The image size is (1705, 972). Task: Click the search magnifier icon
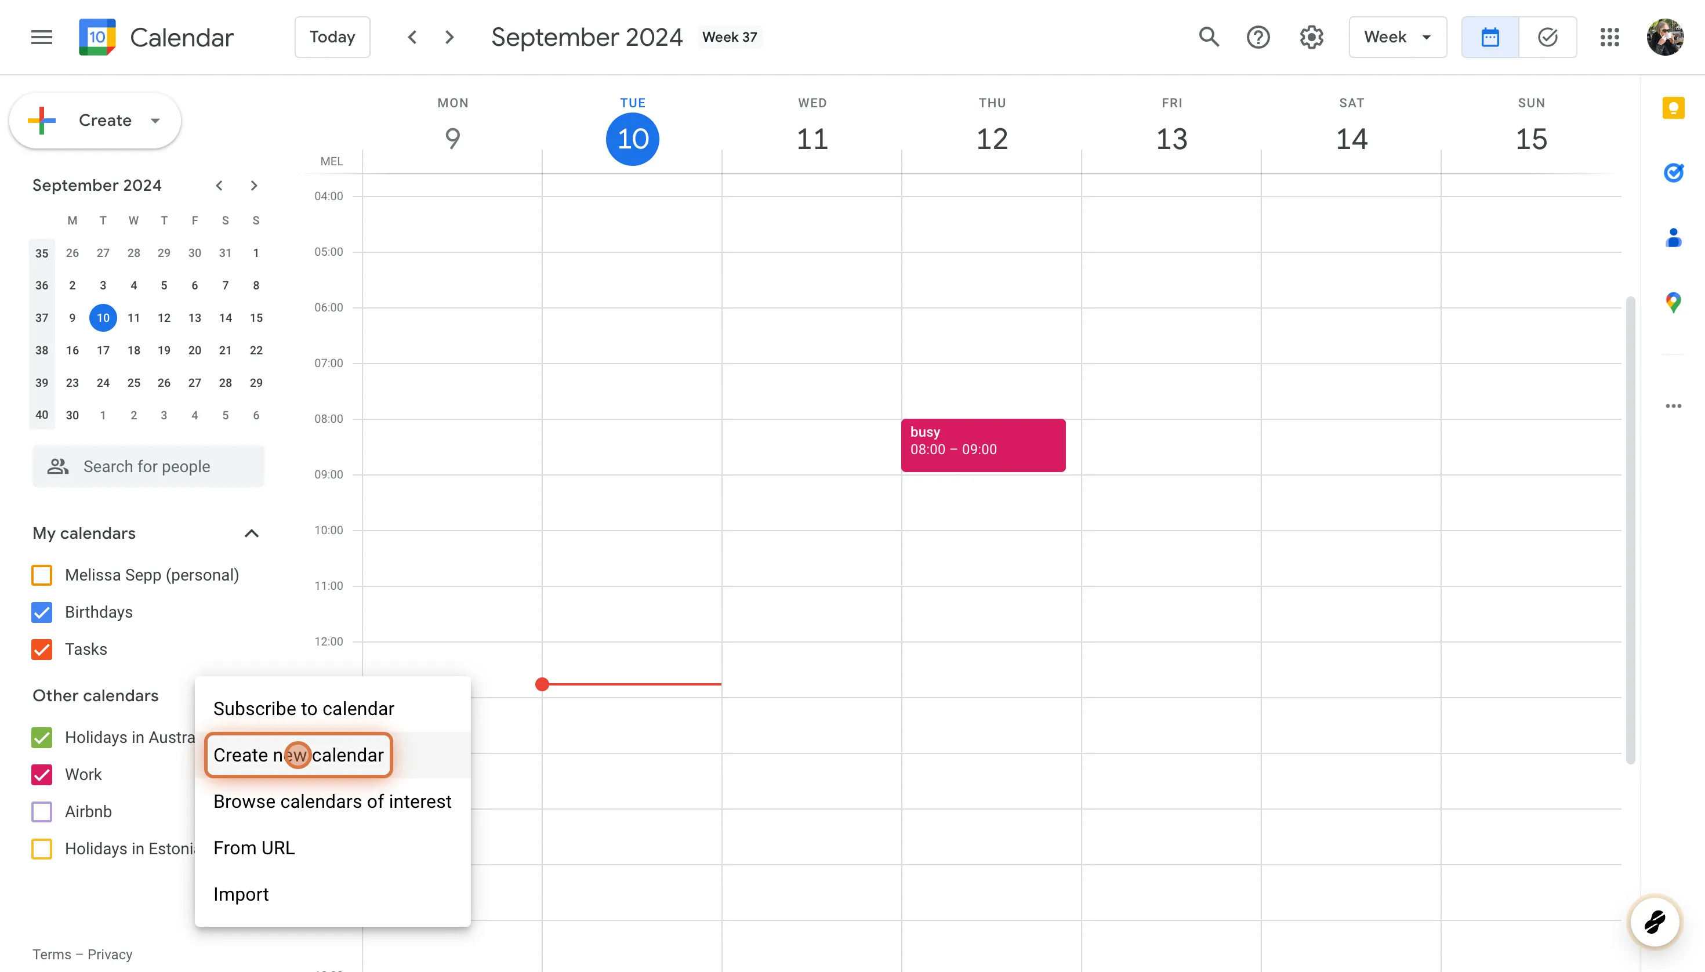1209,37
